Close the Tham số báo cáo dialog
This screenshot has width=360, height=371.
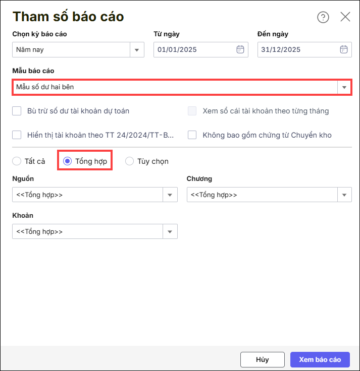click(x=345, y=17)
